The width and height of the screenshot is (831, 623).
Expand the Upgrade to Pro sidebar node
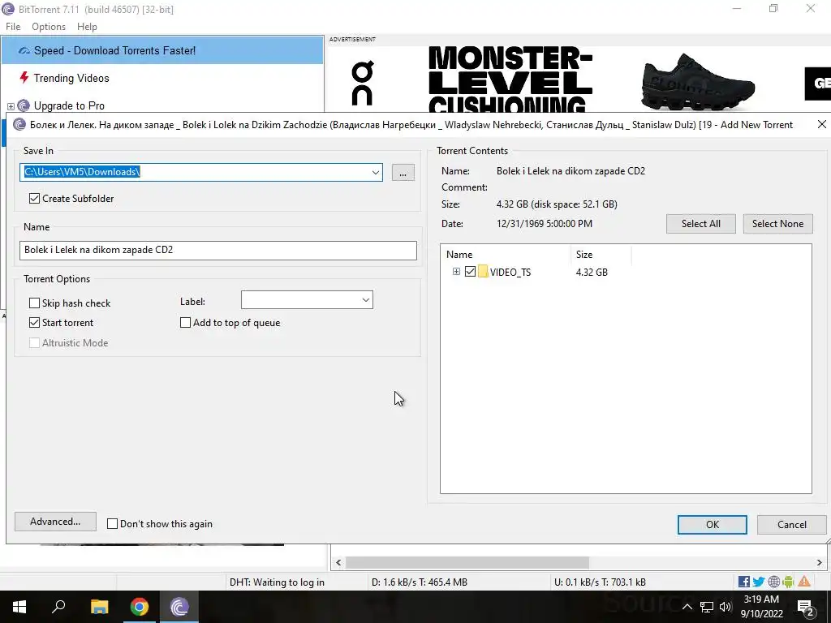(11, 106)
